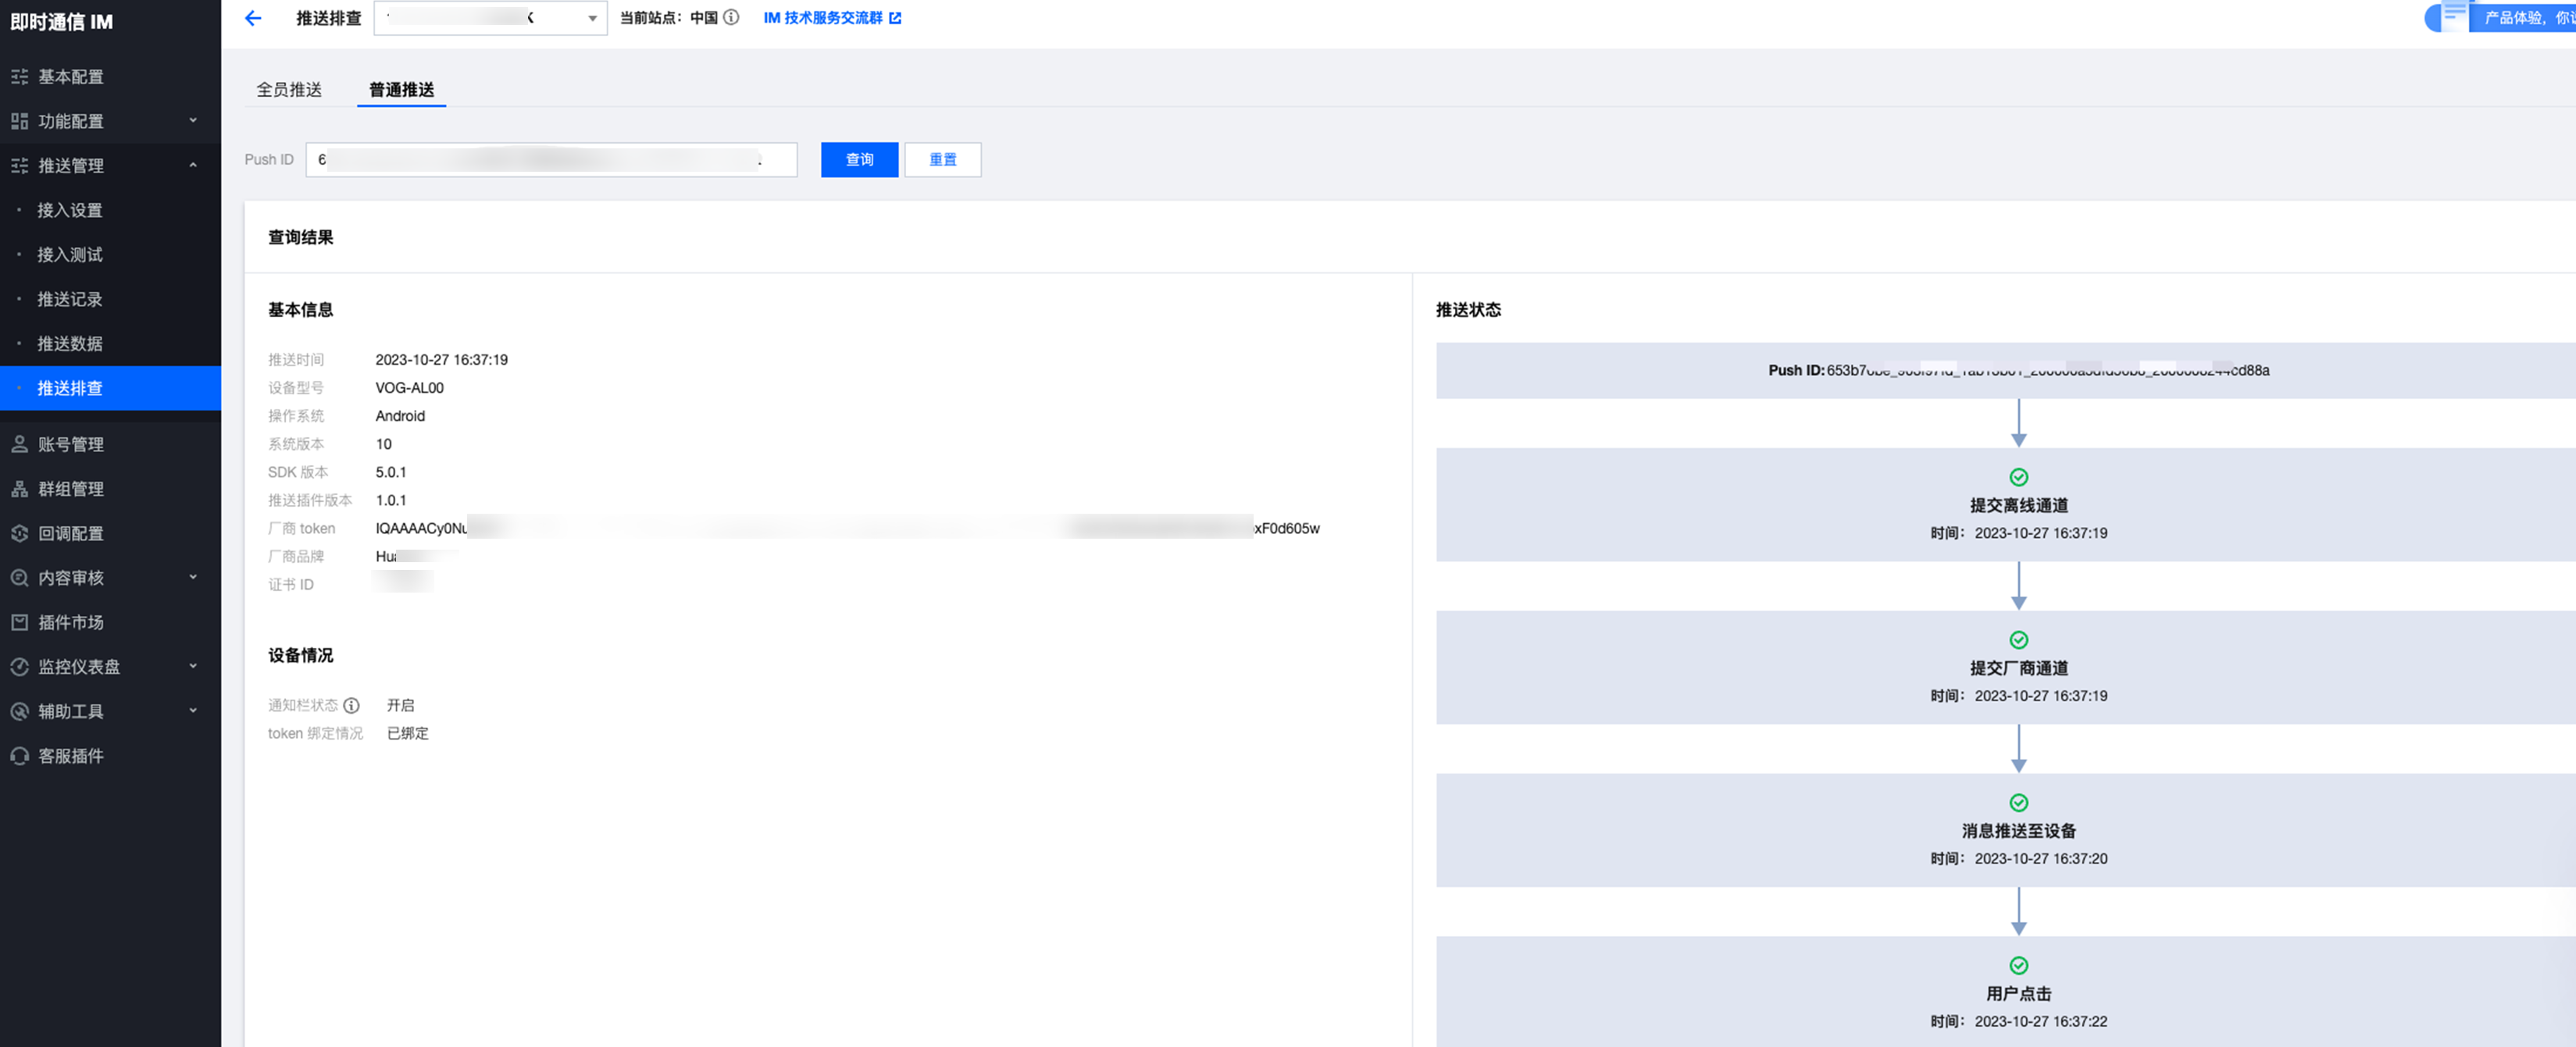The width and height of the screenshot is (2576, 1047).
Task: Click info icon next to 当前站点
Action: 731,18
